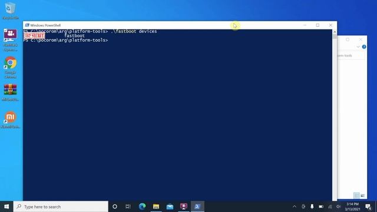The image size is (377, 212).
Task: Expand the ribbon chevron in Explorer window
Action: 358,47
